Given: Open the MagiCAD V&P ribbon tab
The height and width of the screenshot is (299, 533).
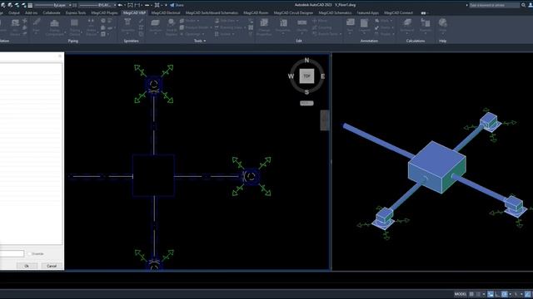Looking at the screenshot, I should [x=134, y=13].
